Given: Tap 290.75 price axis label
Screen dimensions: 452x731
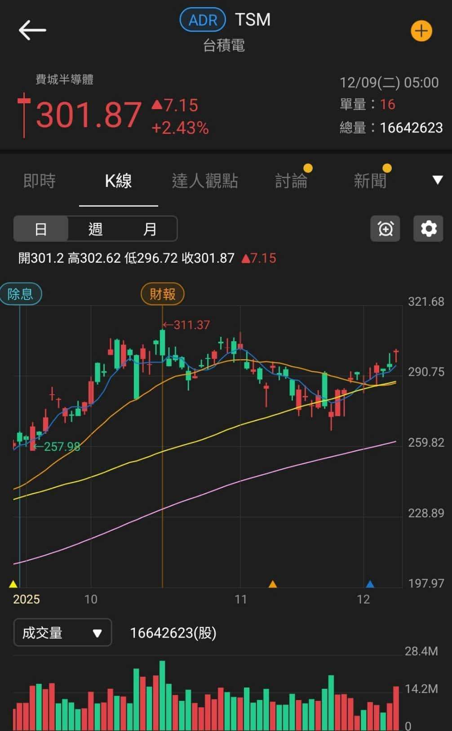Looking at the screenshot, I should click(x=426, y=372).
